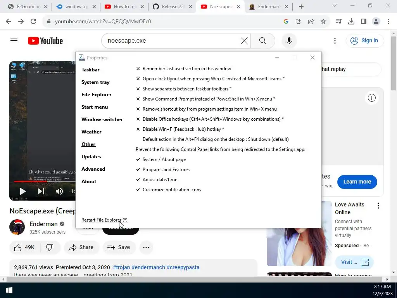The width and height of the screenshot is (397, 298).
Task: Toggle Disable Office hotkeys option
Action: point(210,119)
